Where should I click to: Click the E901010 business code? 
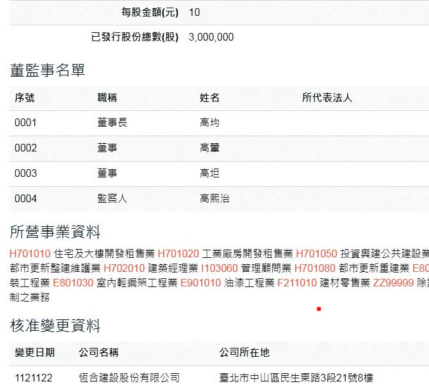click(x=201, y=283)
